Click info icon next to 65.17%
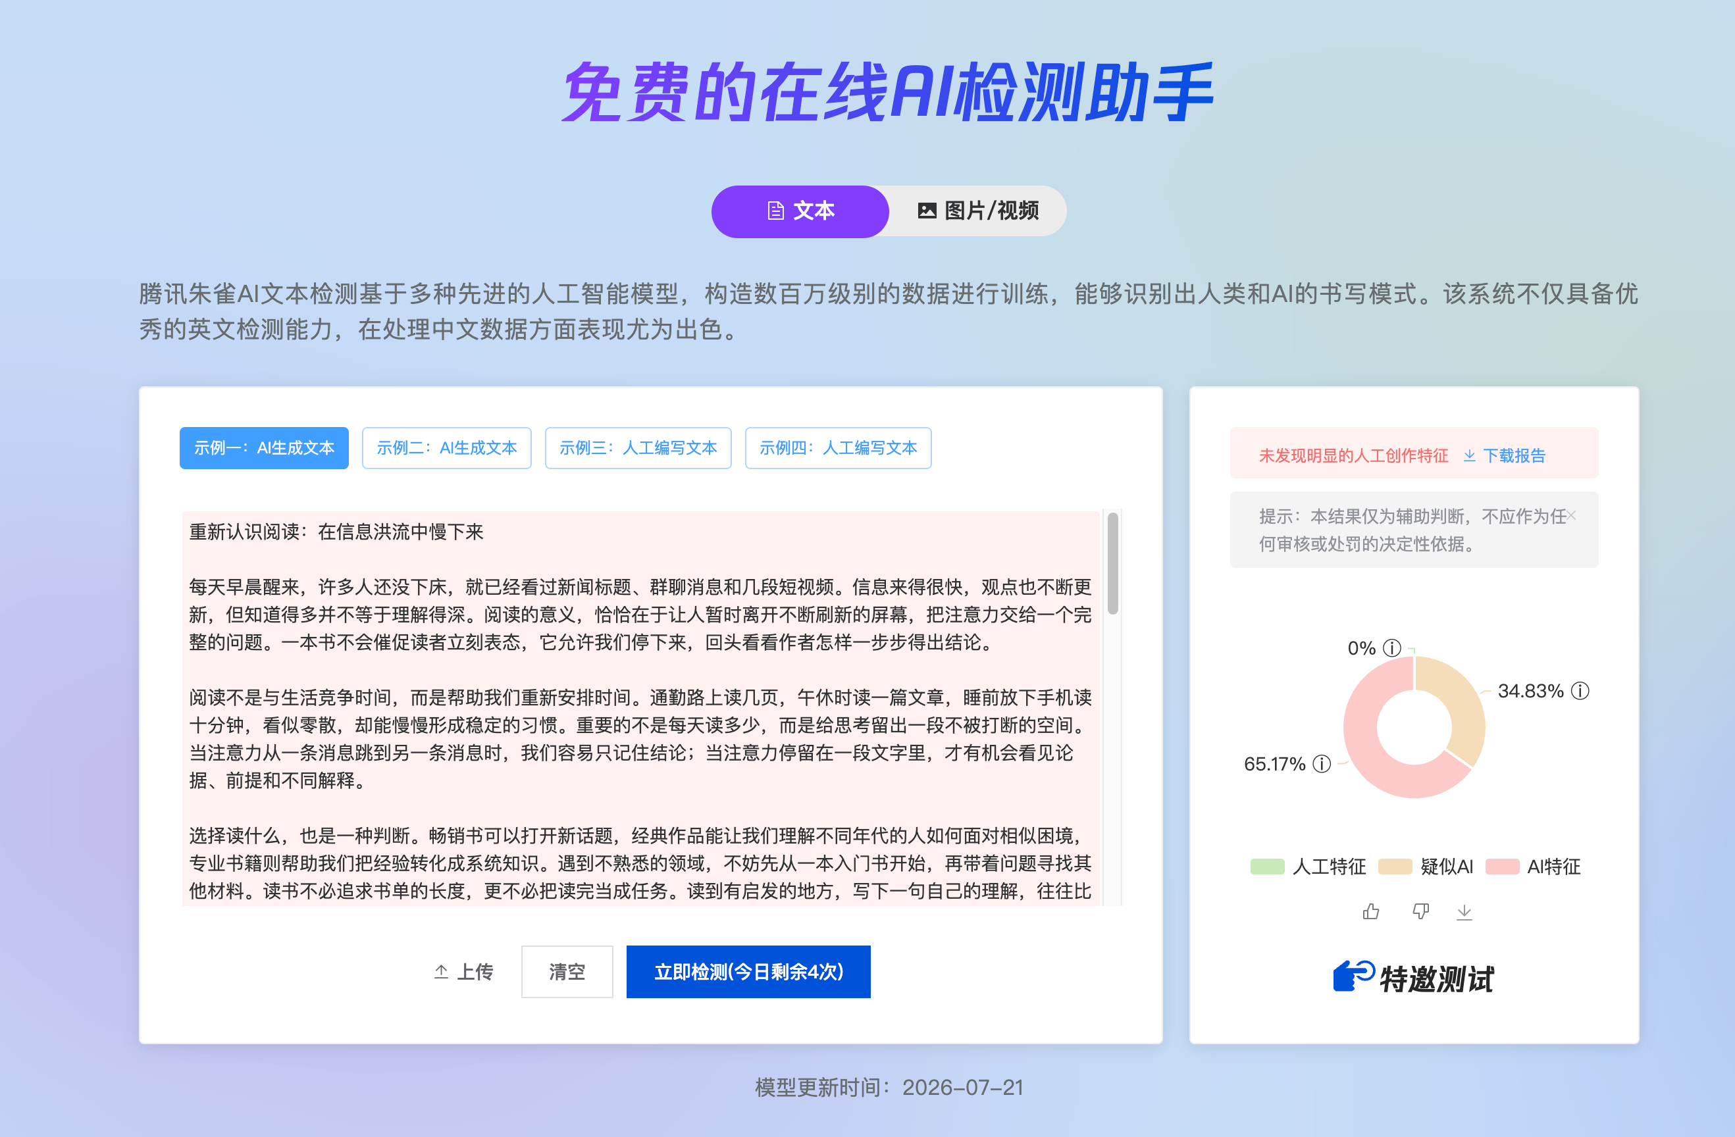The image size is (1735, 1137). tap(1322, 763)
